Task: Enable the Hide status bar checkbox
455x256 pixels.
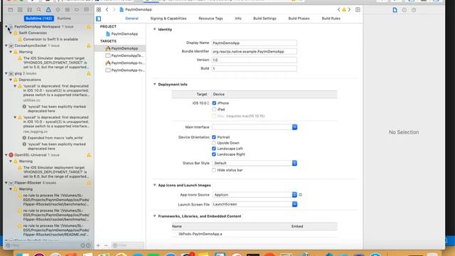Action: point(214,170)
